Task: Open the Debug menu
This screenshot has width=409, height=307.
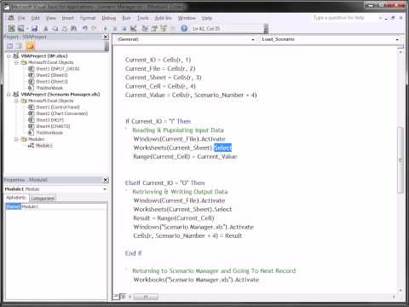Action: [x=109, y=18]
